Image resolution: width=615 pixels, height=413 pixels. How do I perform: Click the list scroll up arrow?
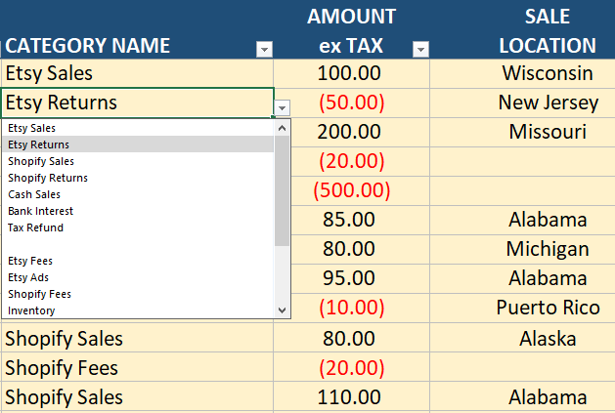point(282,128)
